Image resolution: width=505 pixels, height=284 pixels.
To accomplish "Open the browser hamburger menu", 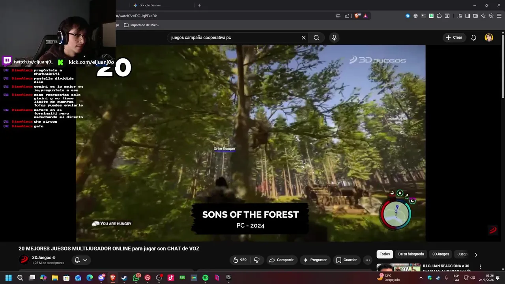I will coord(499,16).
